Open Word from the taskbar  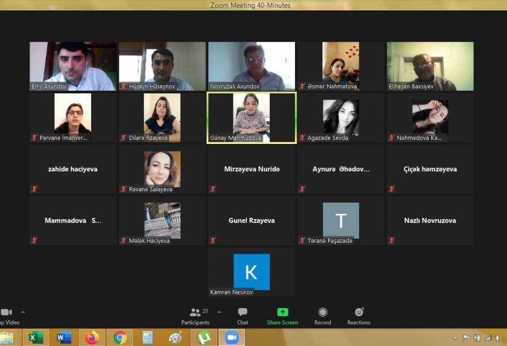coord(64,338)
